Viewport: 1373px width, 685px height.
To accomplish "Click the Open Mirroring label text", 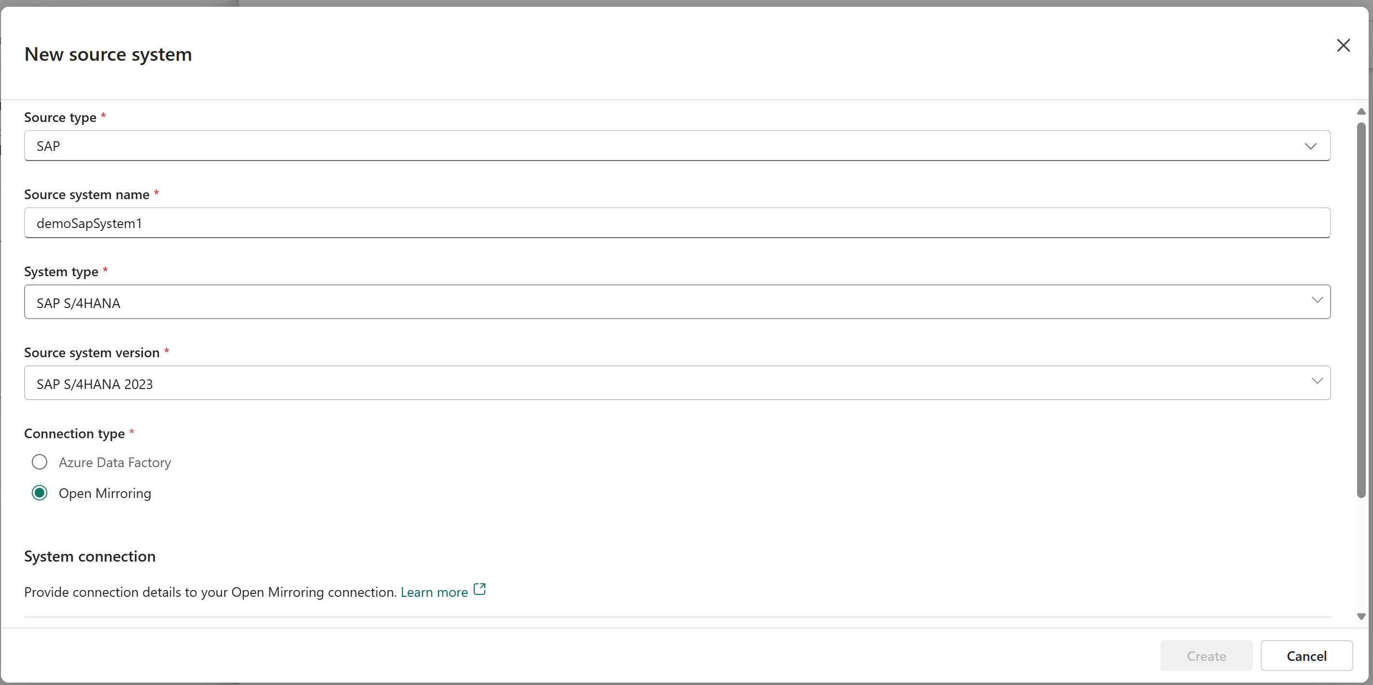I will point(105,494).
